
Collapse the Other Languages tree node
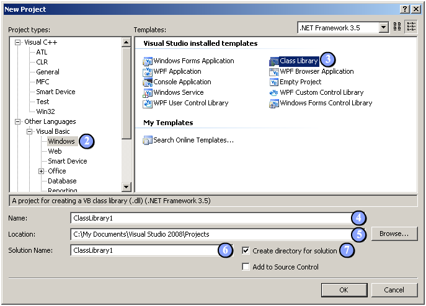click(17, 121)
